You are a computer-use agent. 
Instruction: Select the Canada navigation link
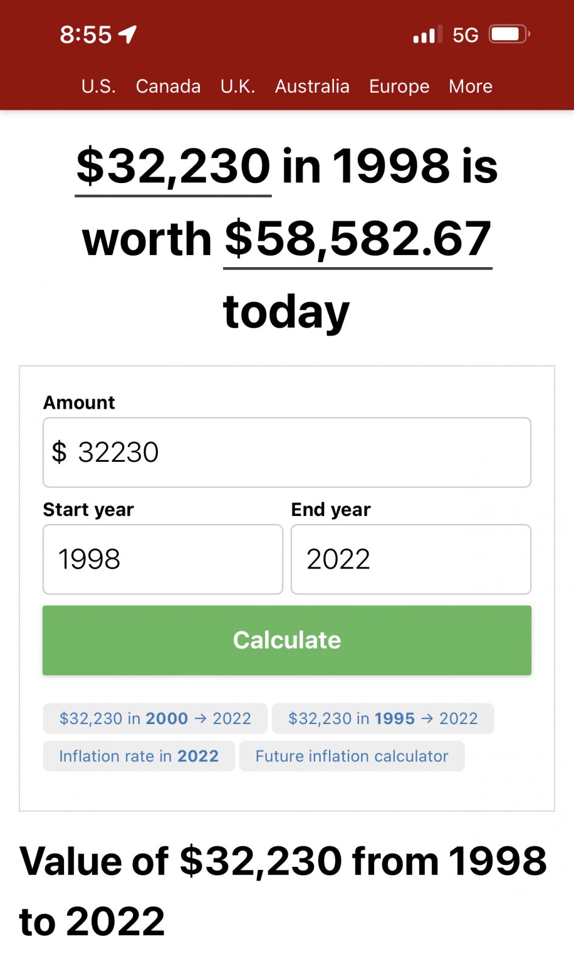point(168,87)
